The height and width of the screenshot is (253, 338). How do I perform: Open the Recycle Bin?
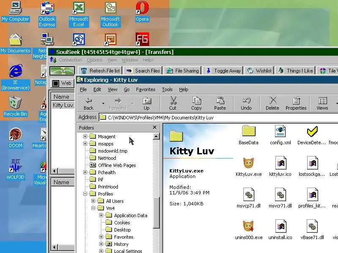coord(15,106)
